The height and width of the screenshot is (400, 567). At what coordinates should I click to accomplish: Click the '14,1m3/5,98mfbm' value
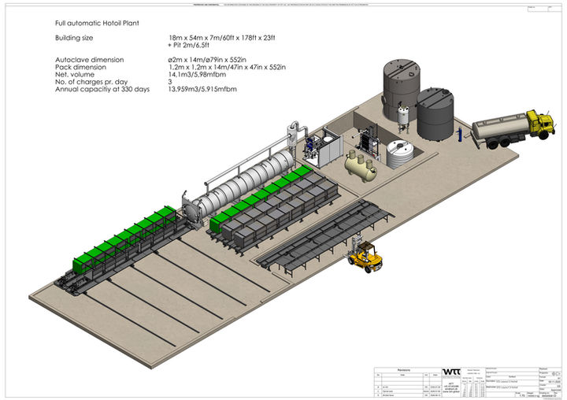coord(197,75)
